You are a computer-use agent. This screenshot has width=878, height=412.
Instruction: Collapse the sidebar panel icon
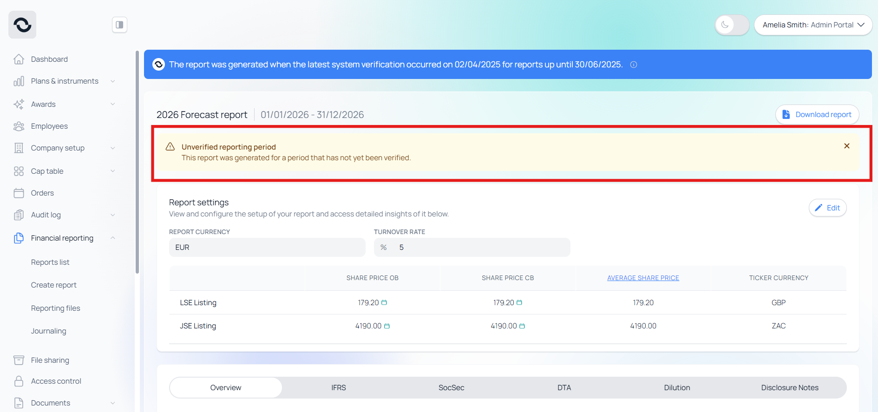click(x=119, y=25)
